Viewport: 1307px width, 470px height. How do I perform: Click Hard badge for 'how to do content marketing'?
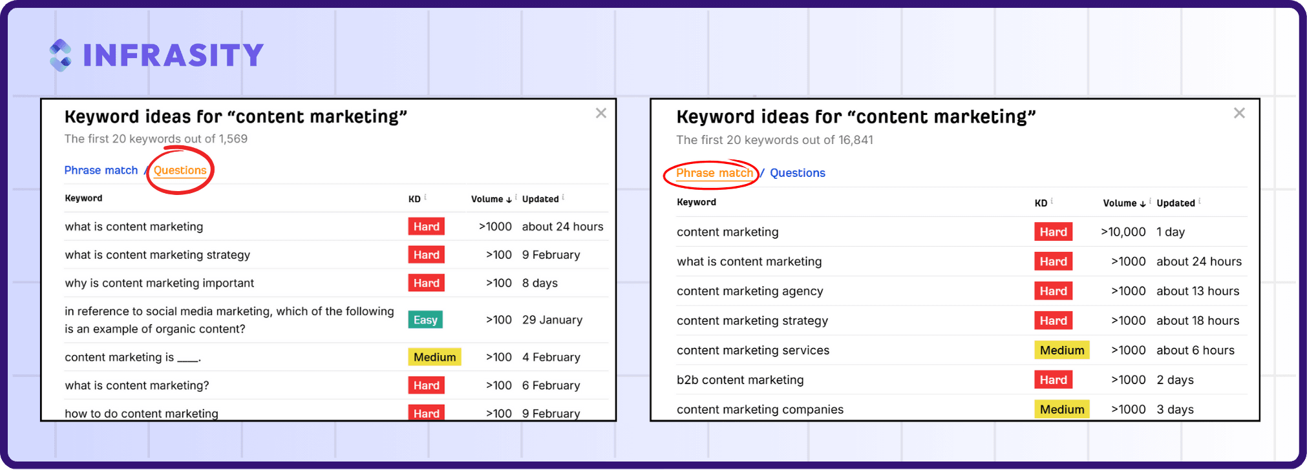(426, 413)
